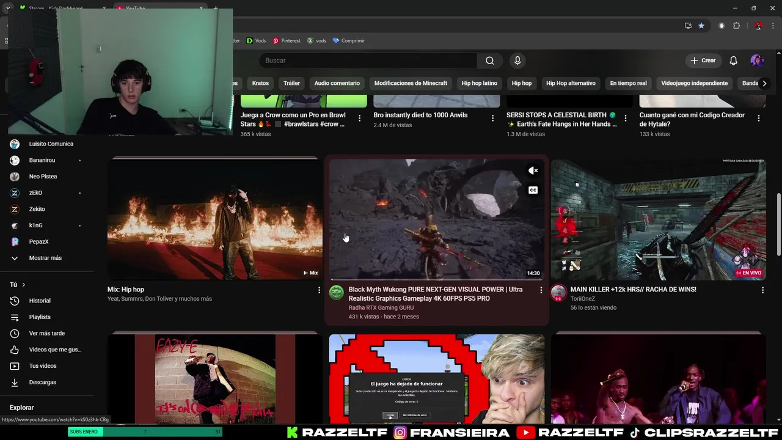Open Playlists from the sidebar

(x=47, y=317)
